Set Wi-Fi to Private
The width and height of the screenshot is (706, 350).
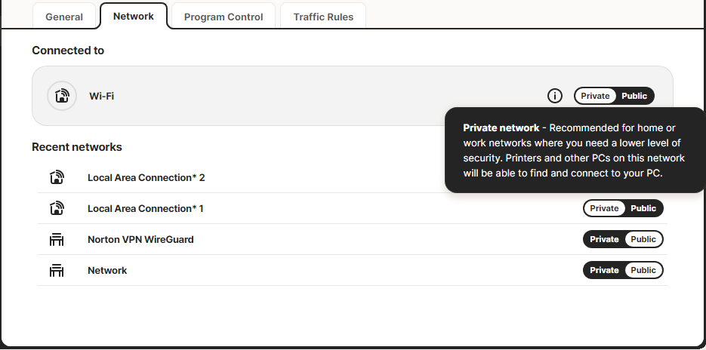(595, 96)
